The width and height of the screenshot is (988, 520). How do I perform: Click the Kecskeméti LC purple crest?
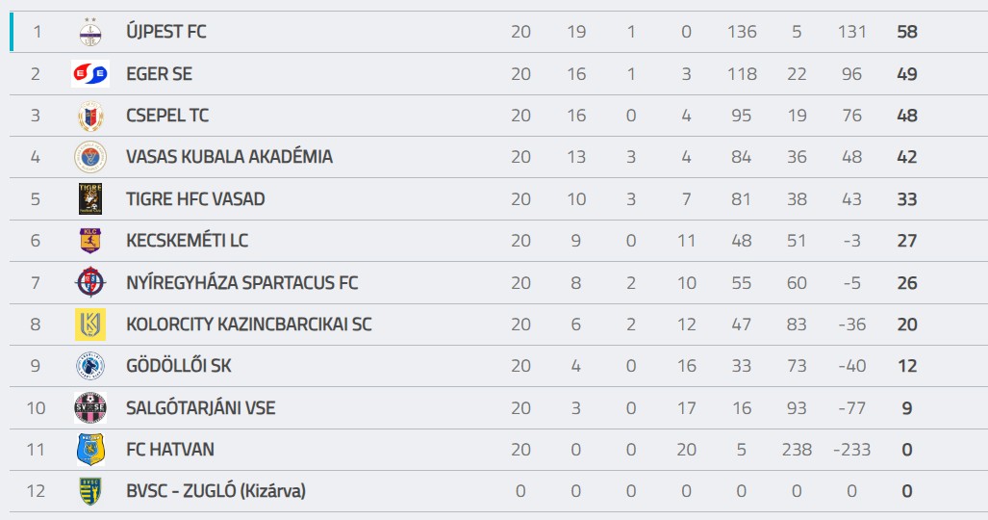pyautogui.click(x=90, y=241)
